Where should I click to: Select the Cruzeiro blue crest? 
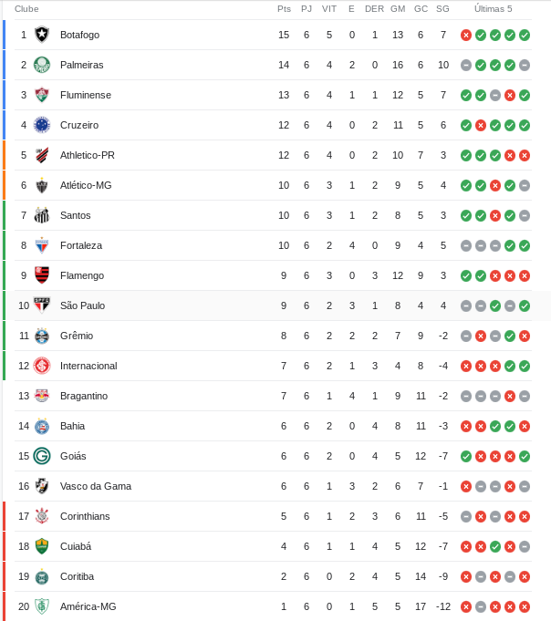click(42, 125)
